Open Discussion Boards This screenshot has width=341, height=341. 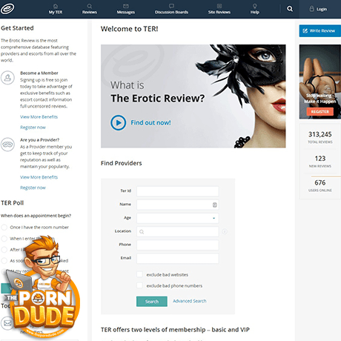click(171, 9)
